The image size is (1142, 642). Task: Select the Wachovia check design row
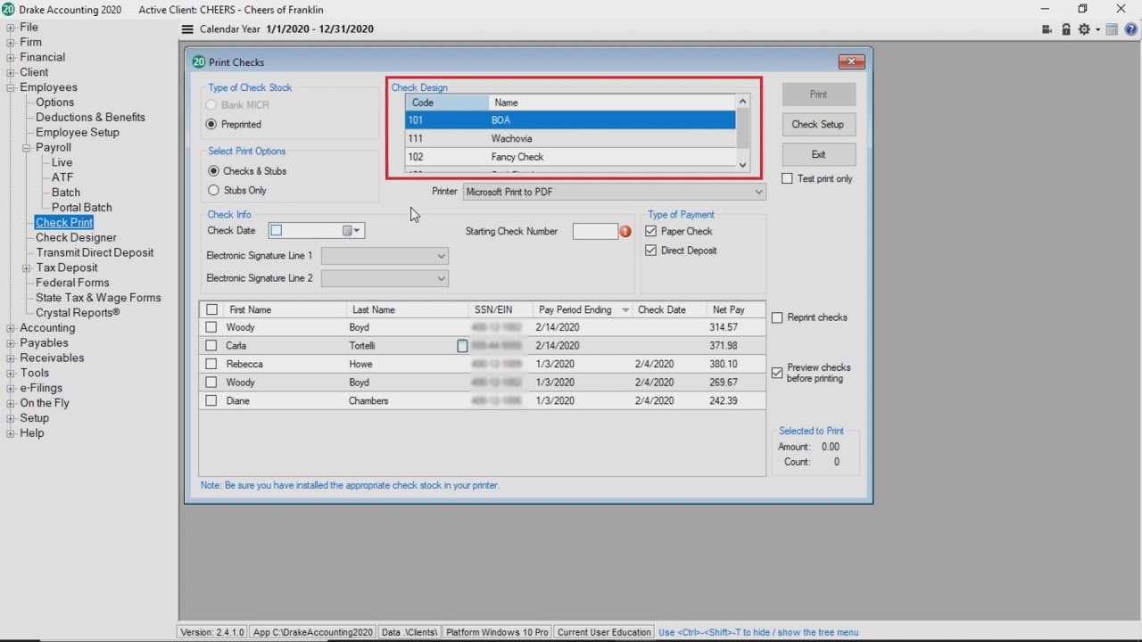tap(570, 139)
